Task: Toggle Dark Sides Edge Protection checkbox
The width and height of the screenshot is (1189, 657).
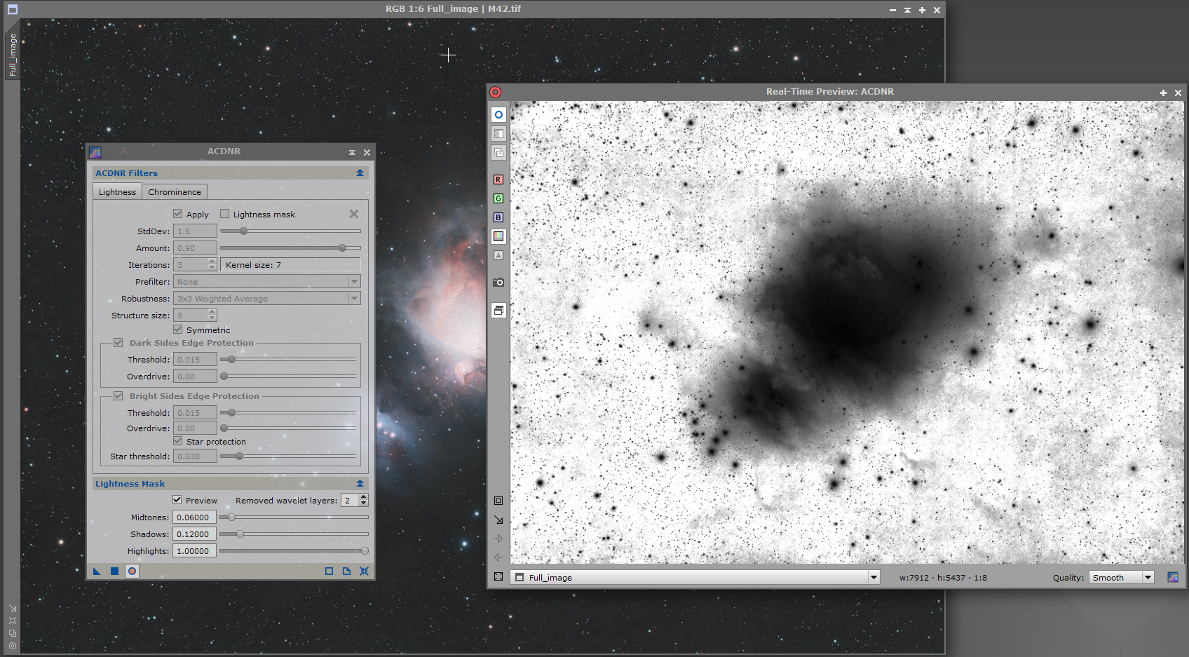Action: point(118,343)
